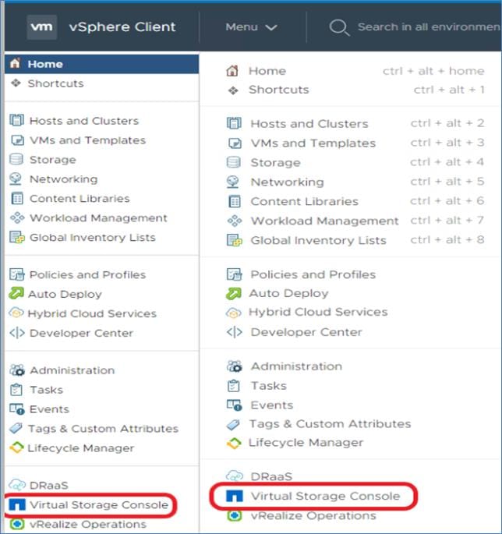Click Networking icon in left sidebar
Image resolution: width=502 pixels, height=534 pixels.
coord(16,179)
